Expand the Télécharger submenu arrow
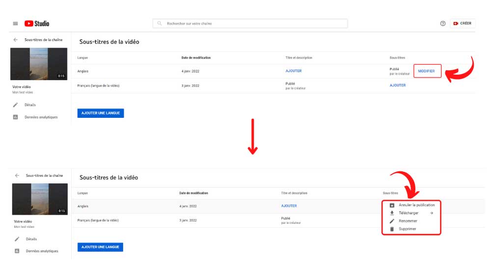The image size is (491, 275). pos(432,213)
